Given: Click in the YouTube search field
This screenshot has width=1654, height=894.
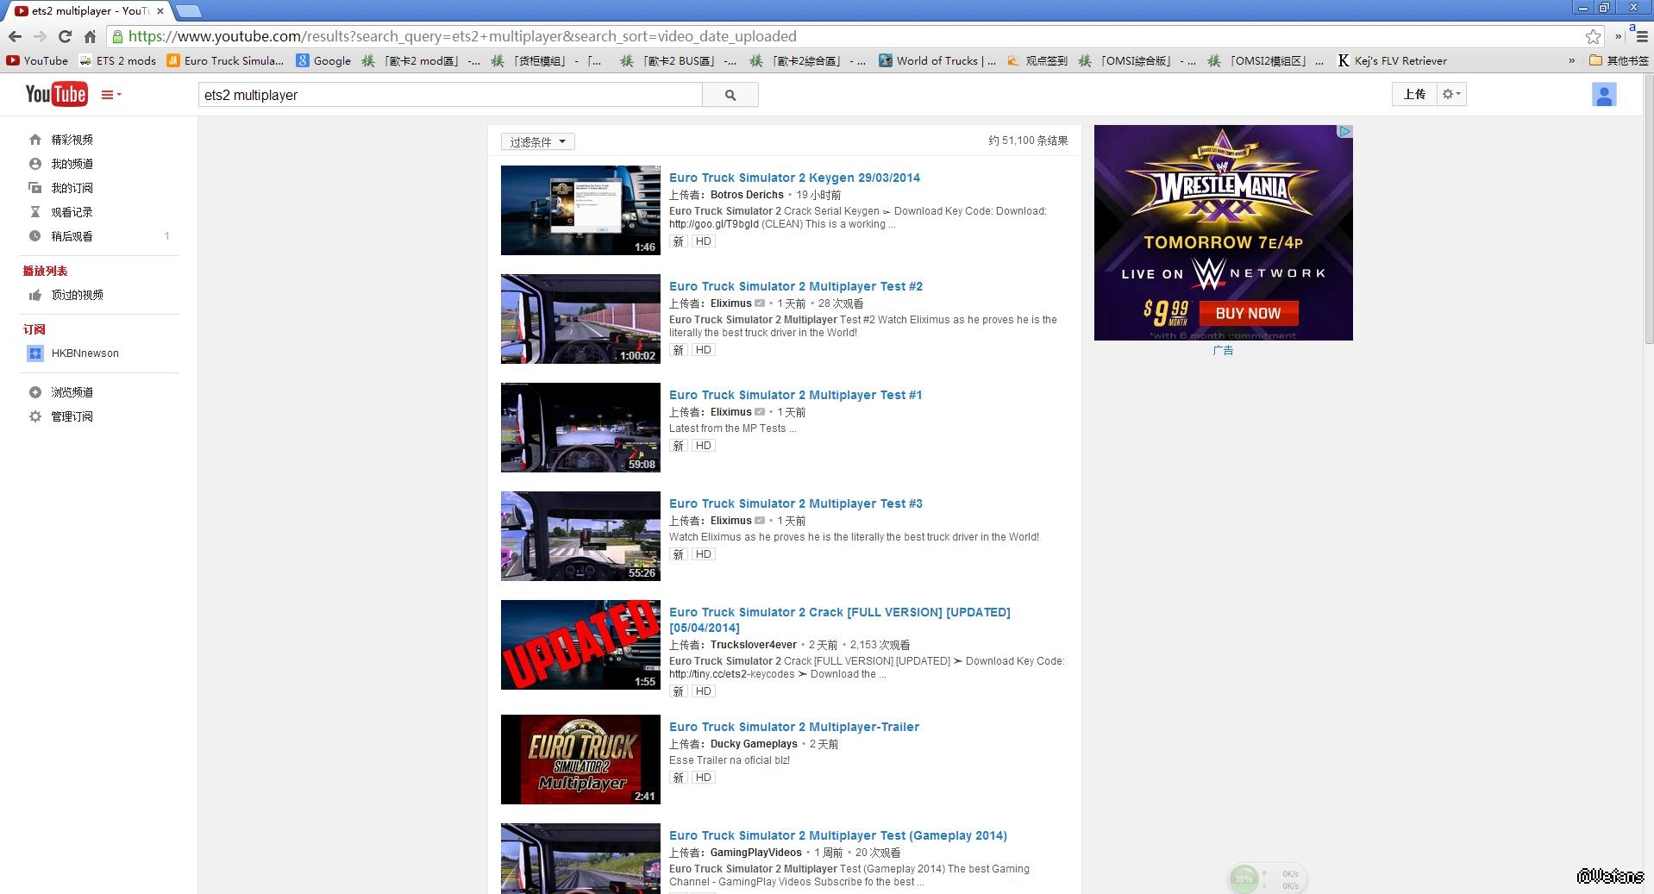Looking at the screenshot, I should (450, 95).
